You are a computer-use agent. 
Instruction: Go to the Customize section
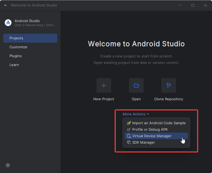tap(30, 47)
